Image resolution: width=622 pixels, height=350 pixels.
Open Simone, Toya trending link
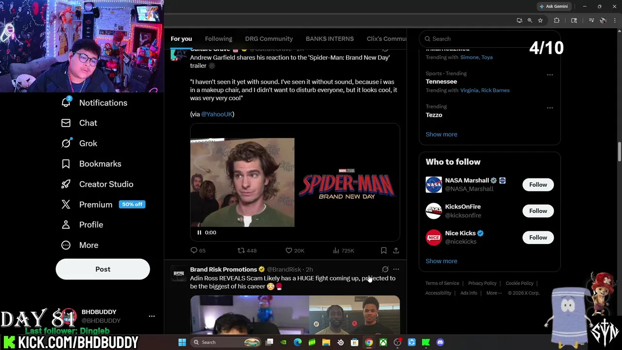click(x=476, y=57)
